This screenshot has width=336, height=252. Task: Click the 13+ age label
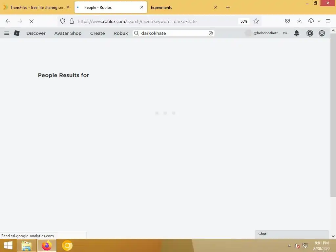[285, 33]
